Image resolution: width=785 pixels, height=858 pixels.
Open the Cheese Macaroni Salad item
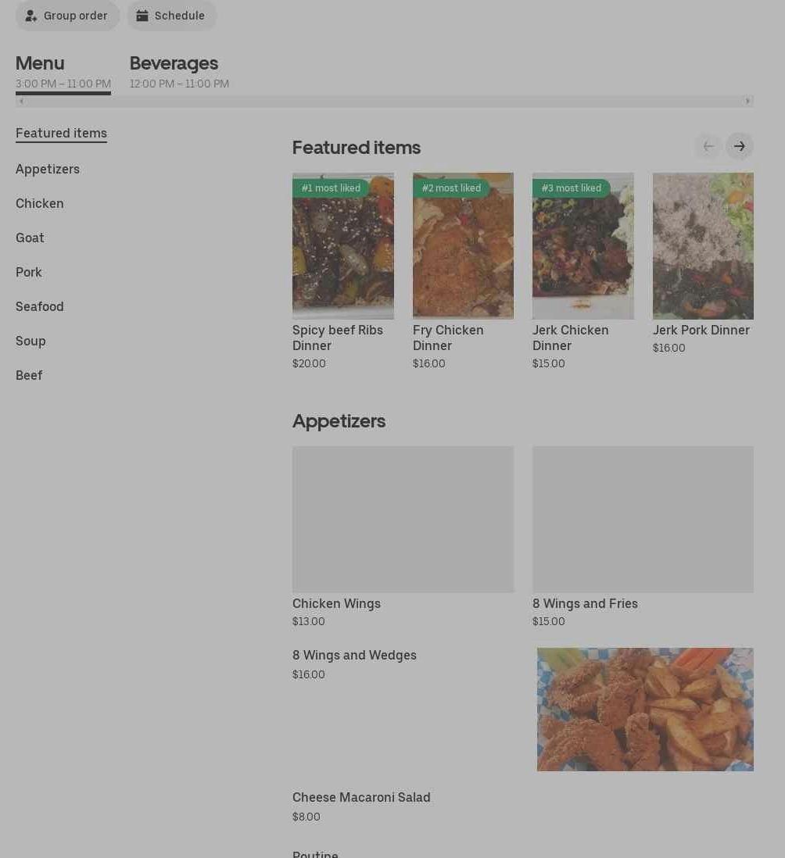tap(361, 797)
